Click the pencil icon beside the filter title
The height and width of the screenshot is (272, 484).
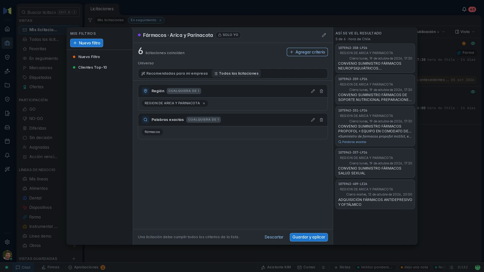[324, 35]
